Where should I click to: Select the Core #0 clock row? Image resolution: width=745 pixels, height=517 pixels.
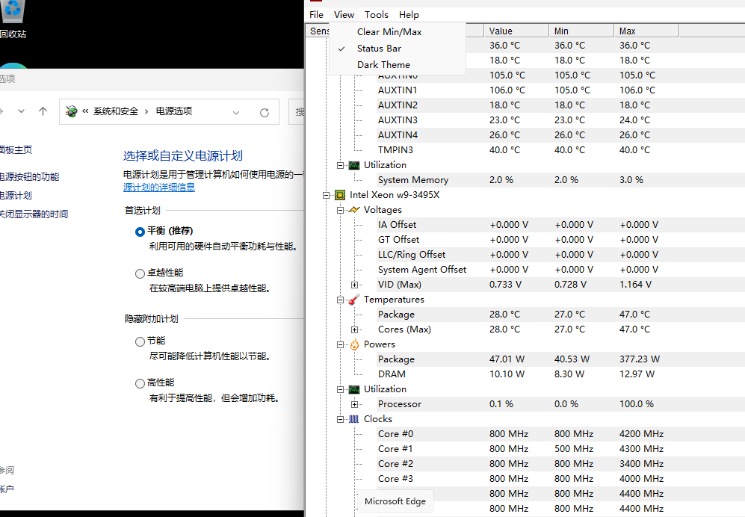point(560,434)
